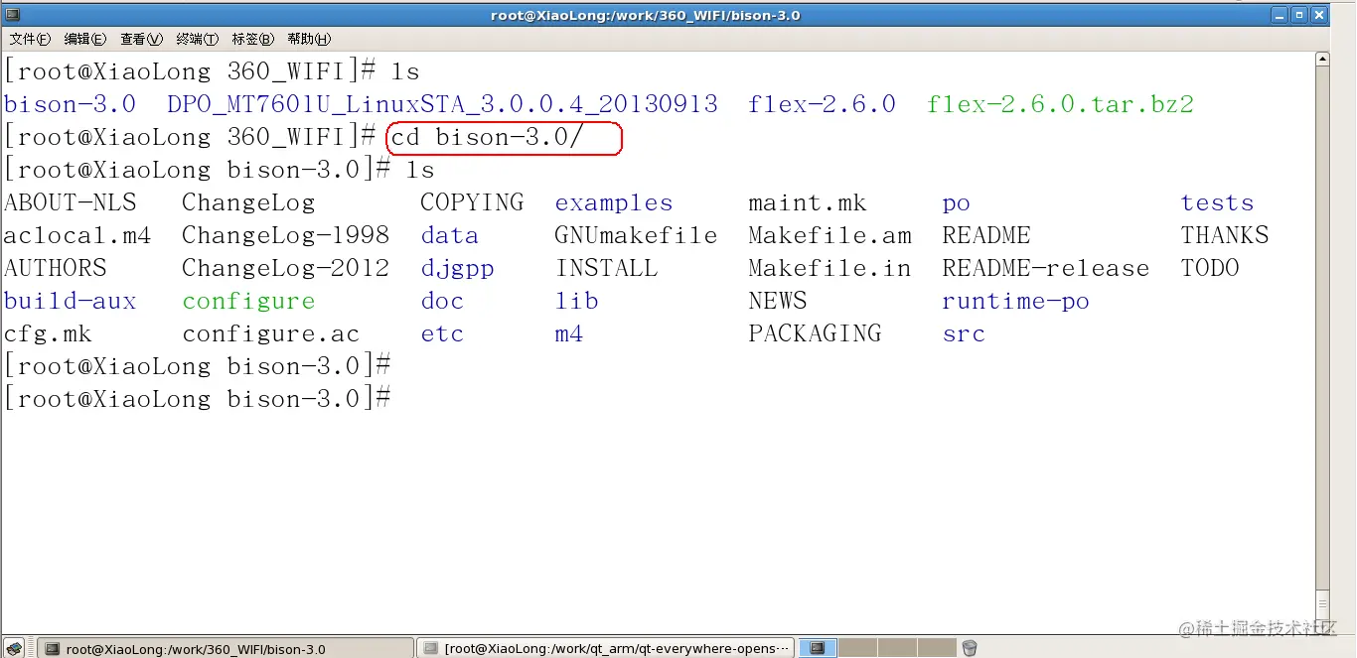This screenshot has height=658, width=1357.
Task: Click the TODO file name
Action: (x=1209, y=268)
